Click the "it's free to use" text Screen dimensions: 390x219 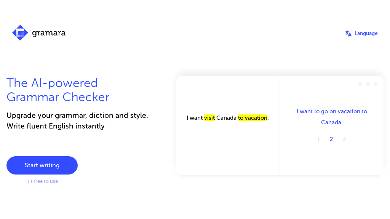click(42, 181)
